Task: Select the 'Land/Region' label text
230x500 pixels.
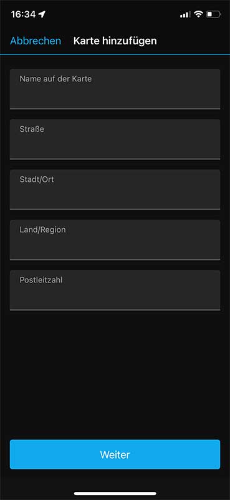Action: click(42, 230)
